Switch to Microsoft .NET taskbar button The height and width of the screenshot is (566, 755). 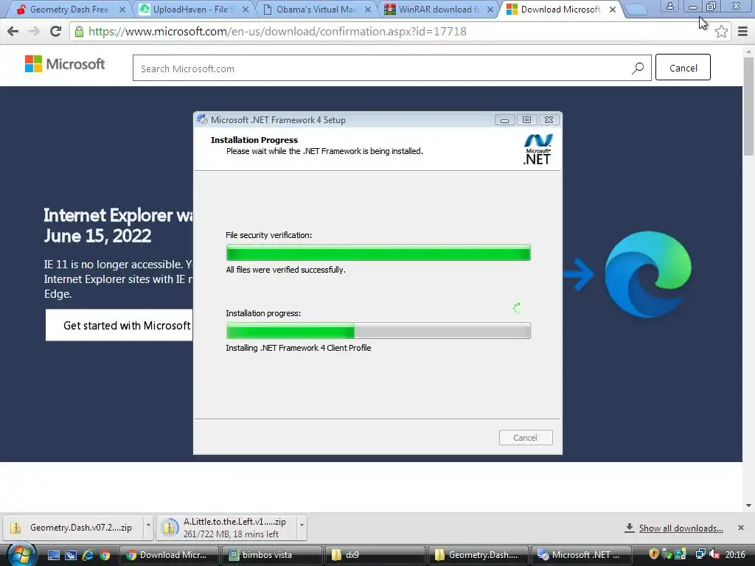coord(581,555)
